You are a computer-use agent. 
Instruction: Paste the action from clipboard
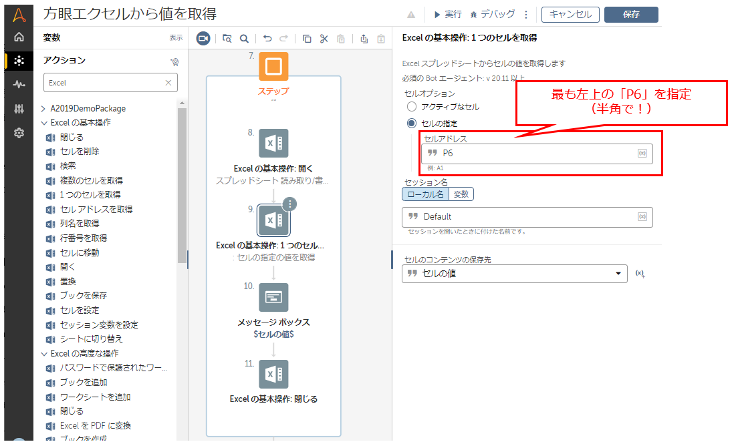pyautogui.click(x=341, y=39)
